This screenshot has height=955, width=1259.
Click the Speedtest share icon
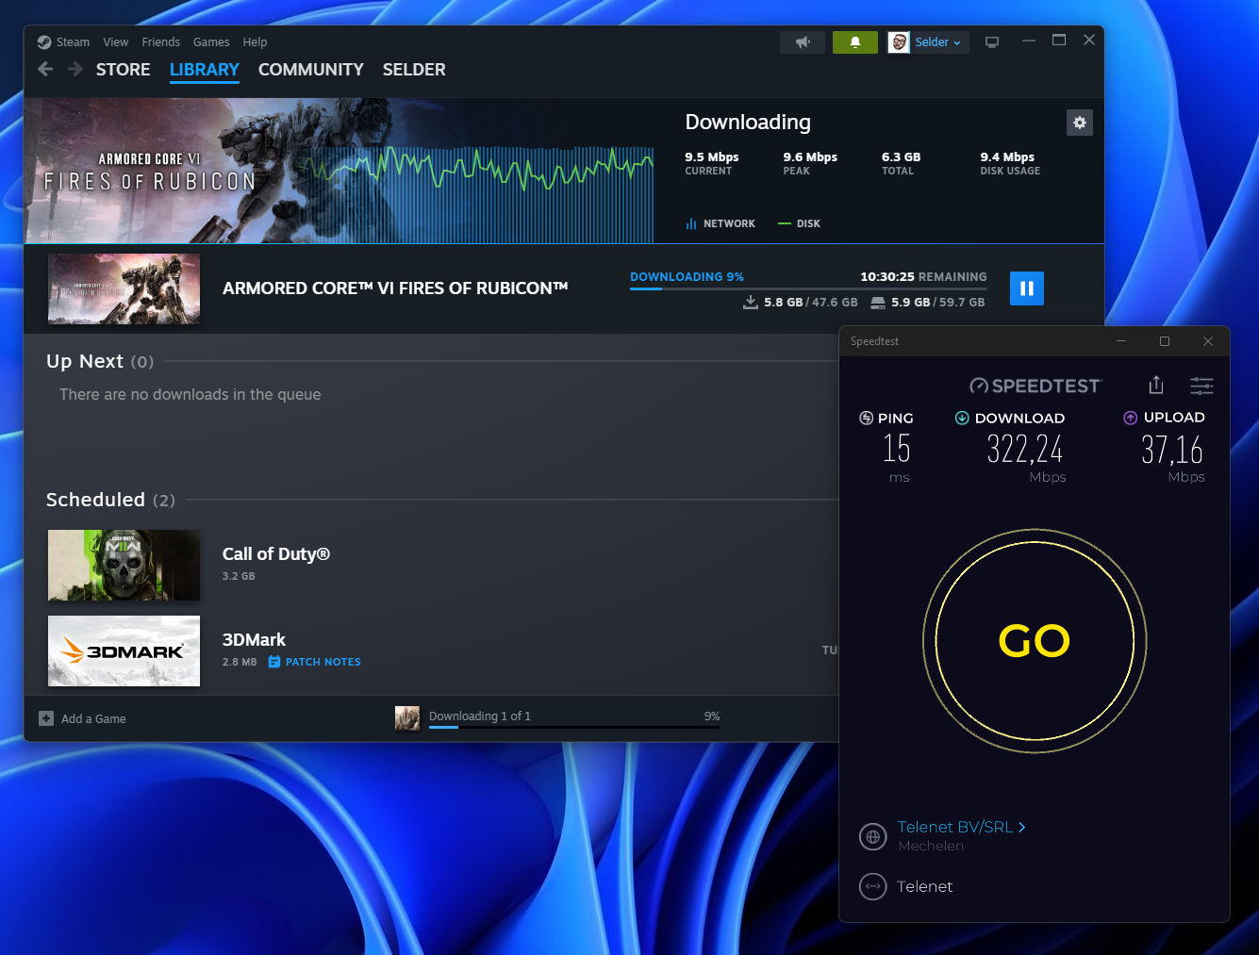[x=1156, y=385]
